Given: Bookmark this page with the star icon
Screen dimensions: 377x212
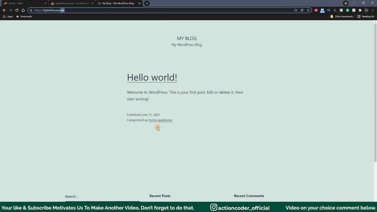Looking at the screenshot, I should [x=308, y=11].
